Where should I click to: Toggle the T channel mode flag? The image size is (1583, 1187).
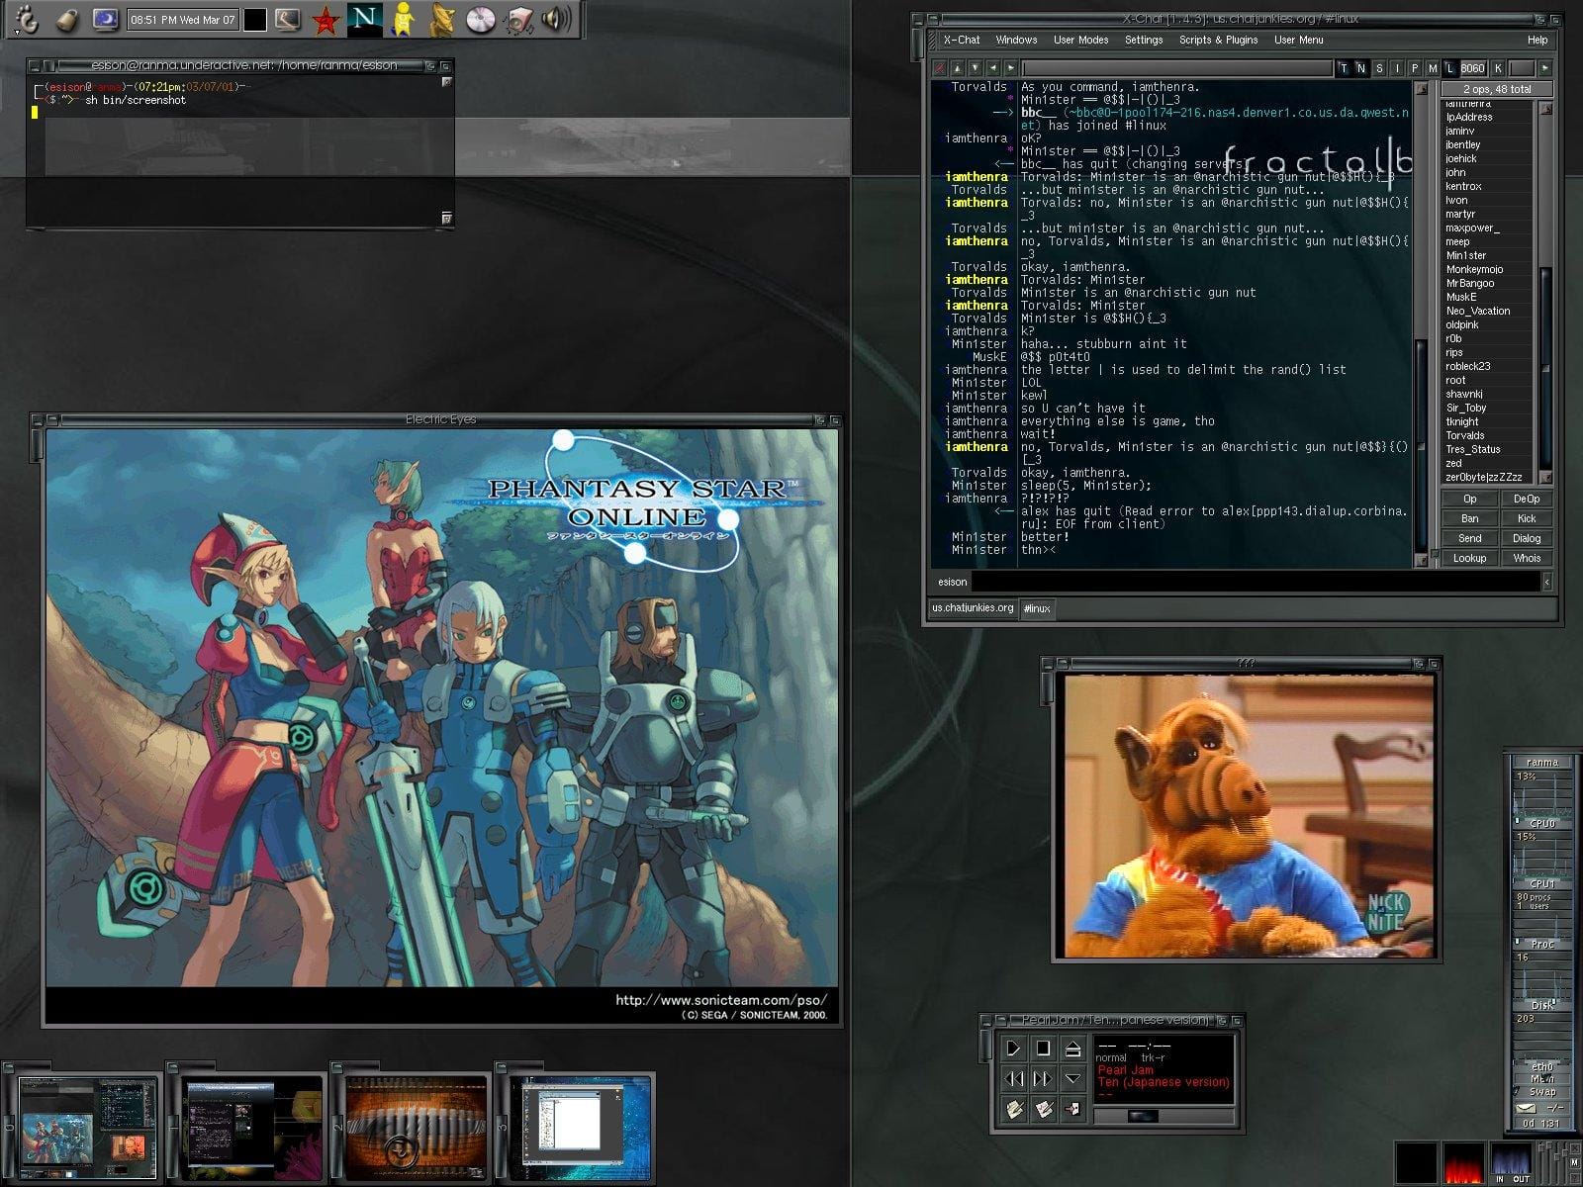tap(1344, 68)
